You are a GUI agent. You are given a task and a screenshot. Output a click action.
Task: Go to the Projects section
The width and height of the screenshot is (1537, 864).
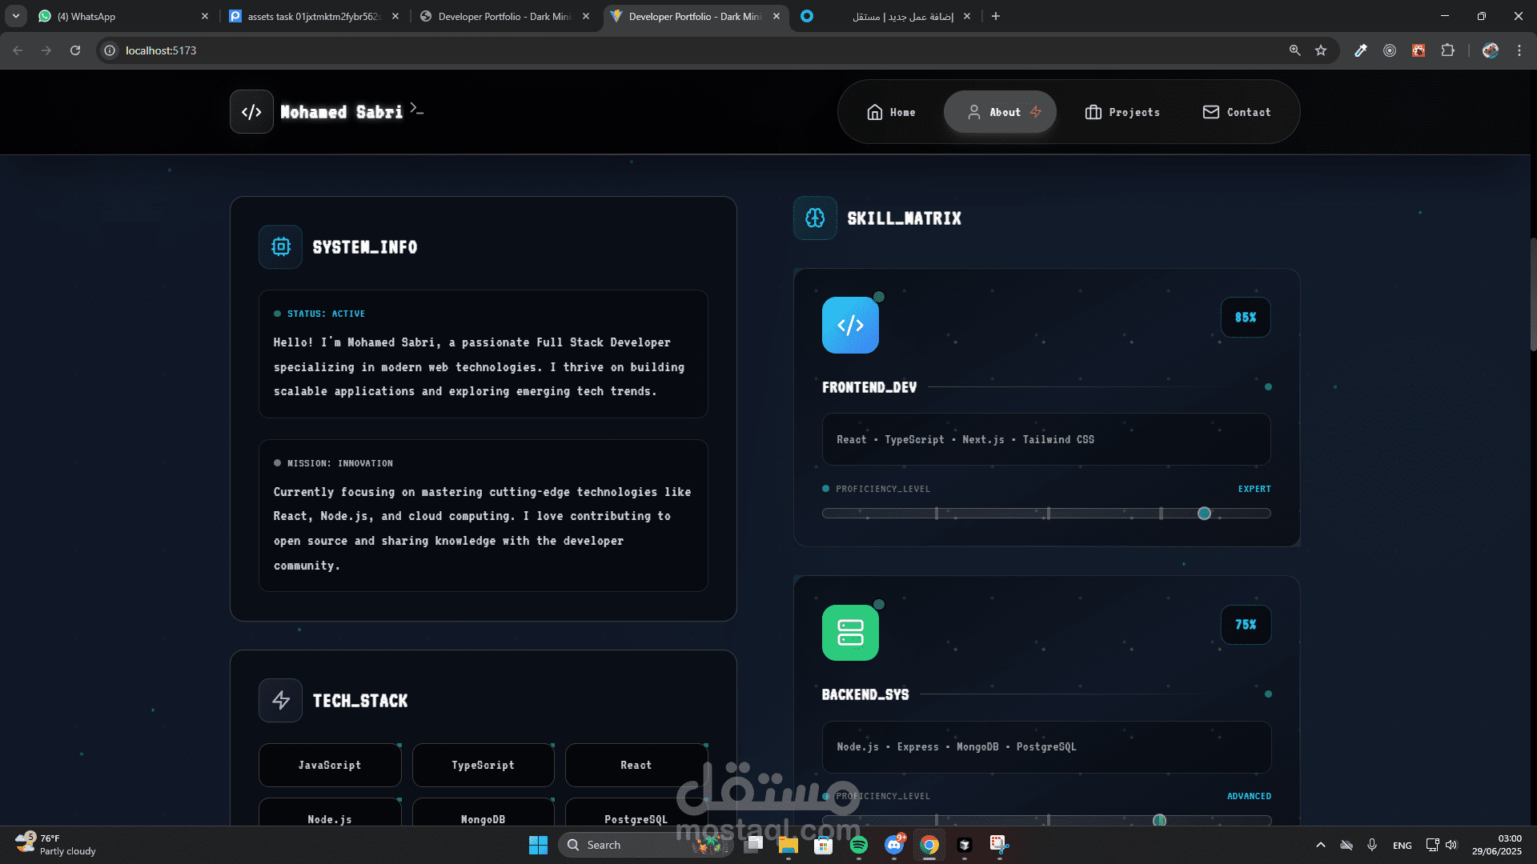coord(1122,112)
